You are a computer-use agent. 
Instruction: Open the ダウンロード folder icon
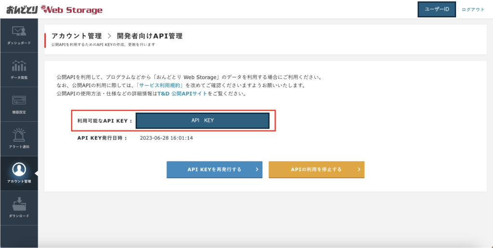(19, 204)
